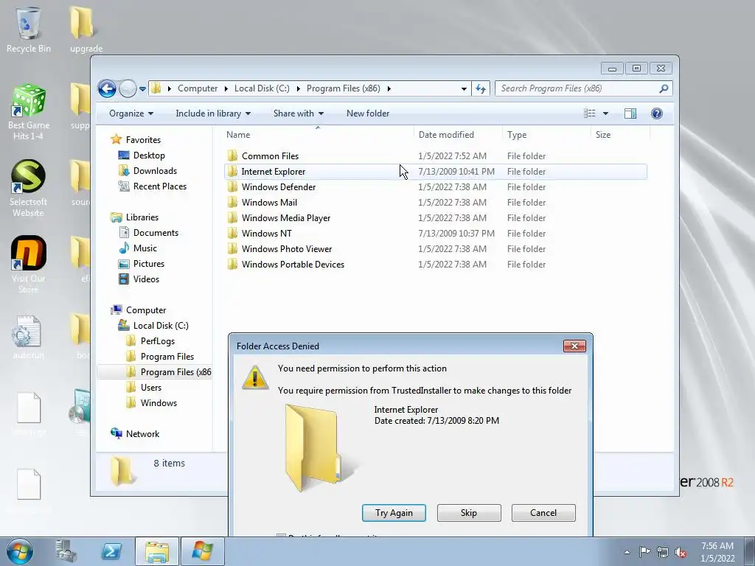755x566 pixels.
Task: Open the Include in library menu
Action: (x=213, y=113)
